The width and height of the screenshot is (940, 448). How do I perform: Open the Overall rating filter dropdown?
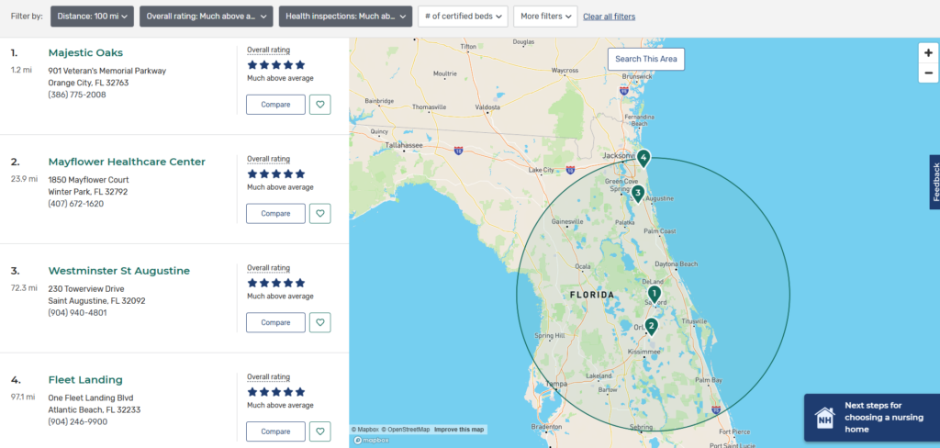[x=207, y=17]
